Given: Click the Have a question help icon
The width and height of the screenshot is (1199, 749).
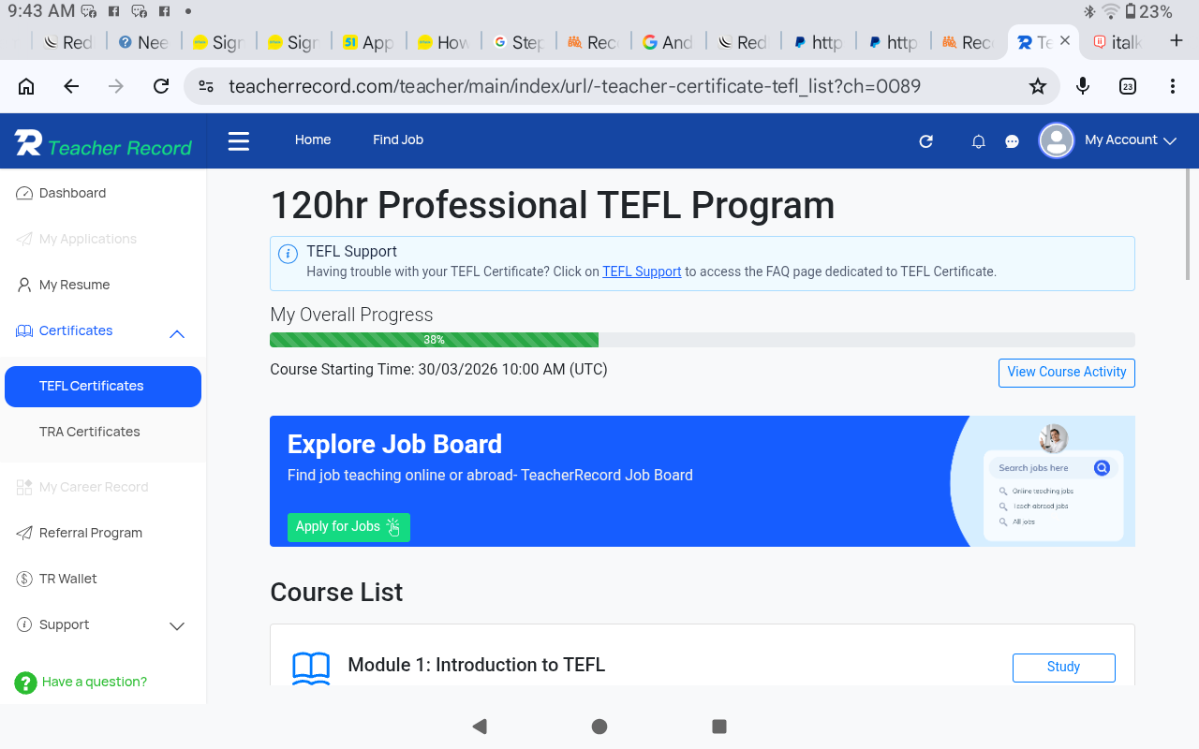Looking at the screenshot, I should click(x=25, y=683).
